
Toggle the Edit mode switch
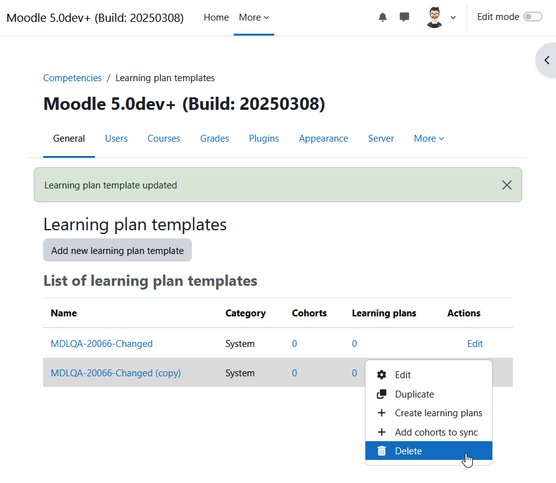(x=533, y=17)
